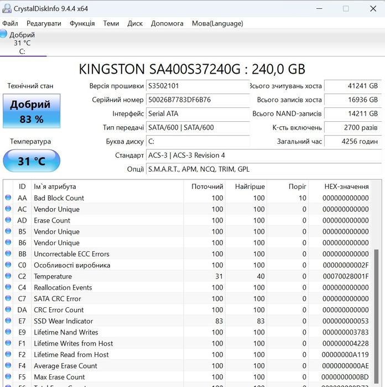Click the host writes value 16936 GB
The image size is (385, 387).
(x=353, y=100)
